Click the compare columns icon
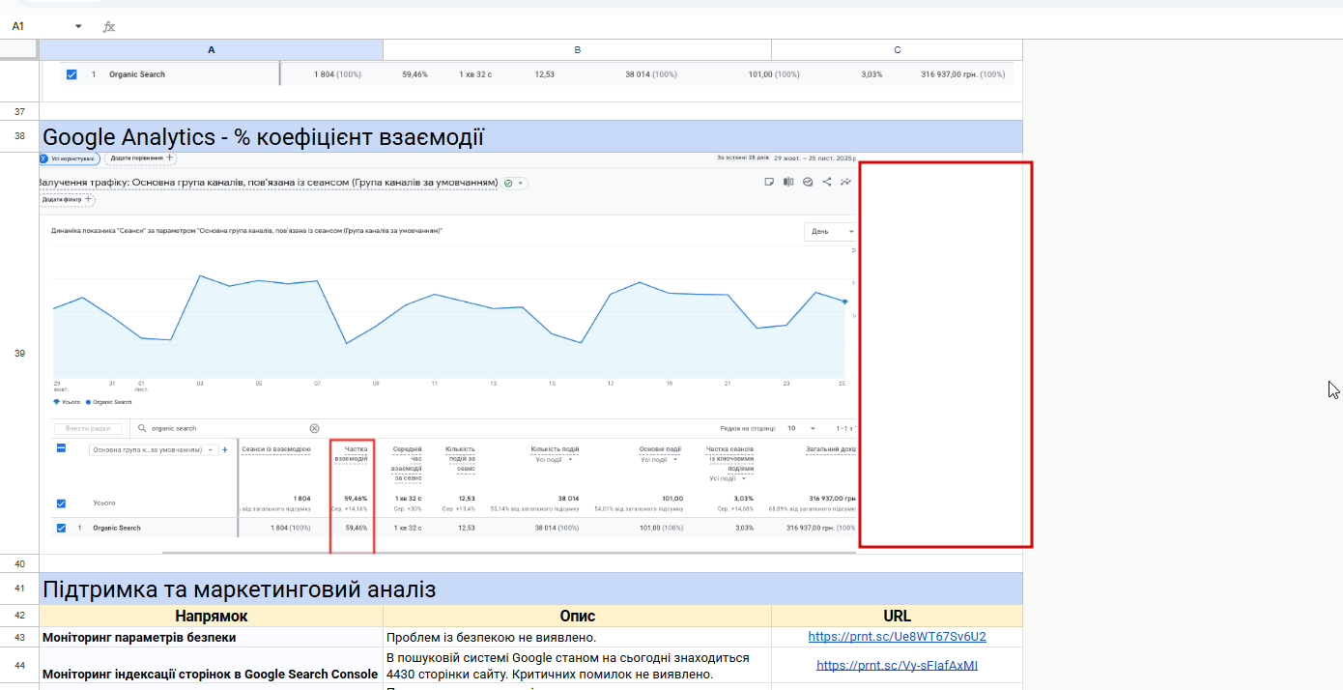 [x=788, y=182]
